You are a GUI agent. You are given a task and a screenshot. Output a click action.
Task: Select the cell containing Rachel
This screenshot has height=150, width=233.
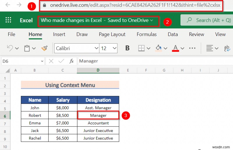click(35, 138)
